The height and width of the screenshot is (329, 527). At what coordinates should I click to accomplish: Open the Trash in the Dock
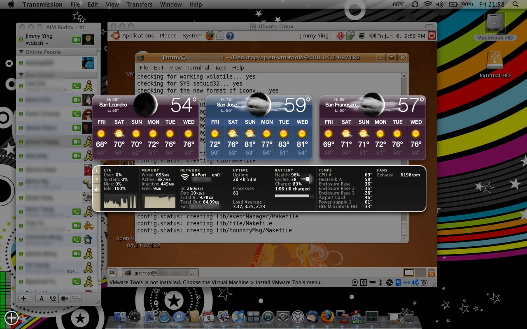click(x=408, y=317)
